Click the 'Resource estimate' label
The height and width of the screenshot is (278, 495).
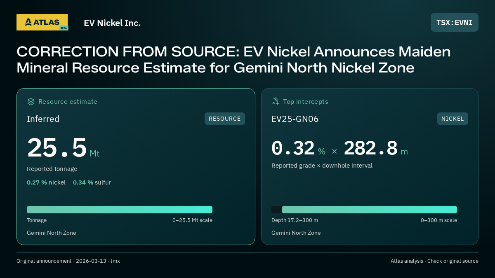click(68, 101)
